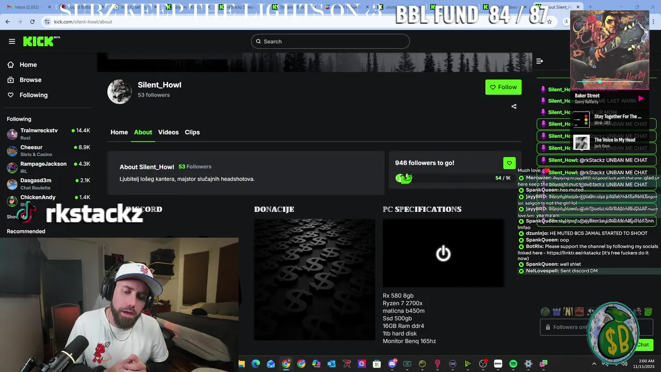
Task: Click the Chat send button
Action: (643, 345)
